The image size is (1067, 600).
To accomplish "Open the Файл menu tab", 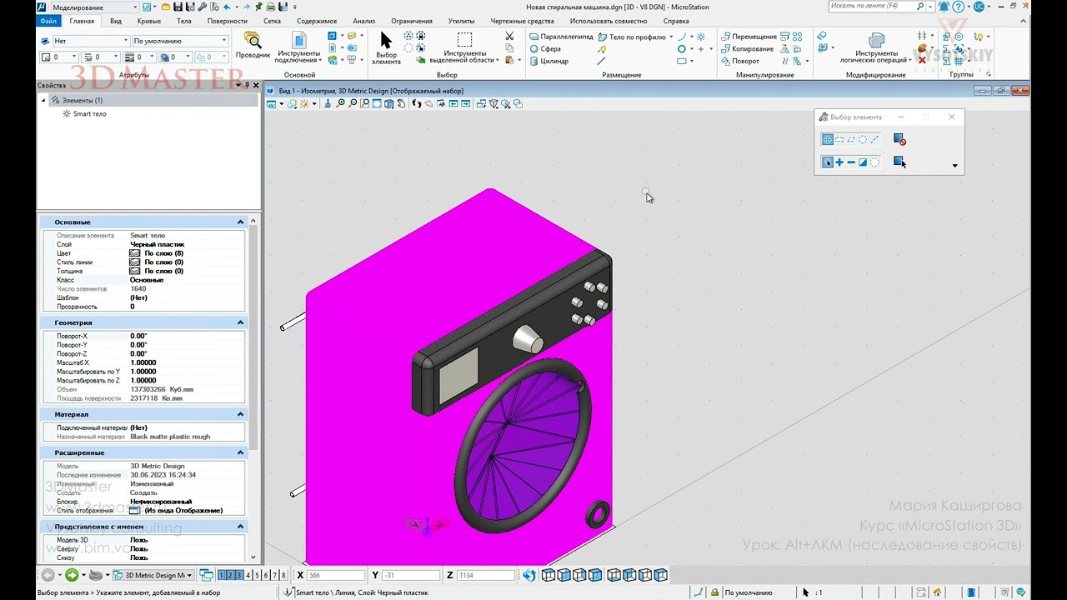I will [48, 21].
